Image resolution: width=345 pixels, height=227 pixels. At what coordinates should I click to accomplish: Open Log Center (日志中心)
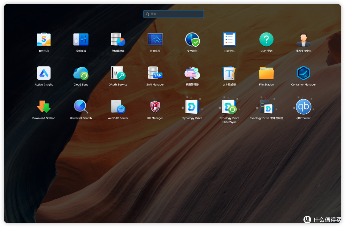point(229,40)
